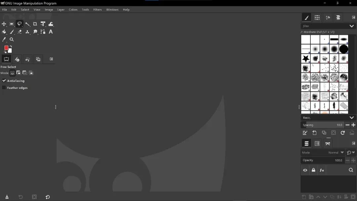Open Layers dock tab configuration menu
This screenshot has width=357, height=201.
coord(354,143)
